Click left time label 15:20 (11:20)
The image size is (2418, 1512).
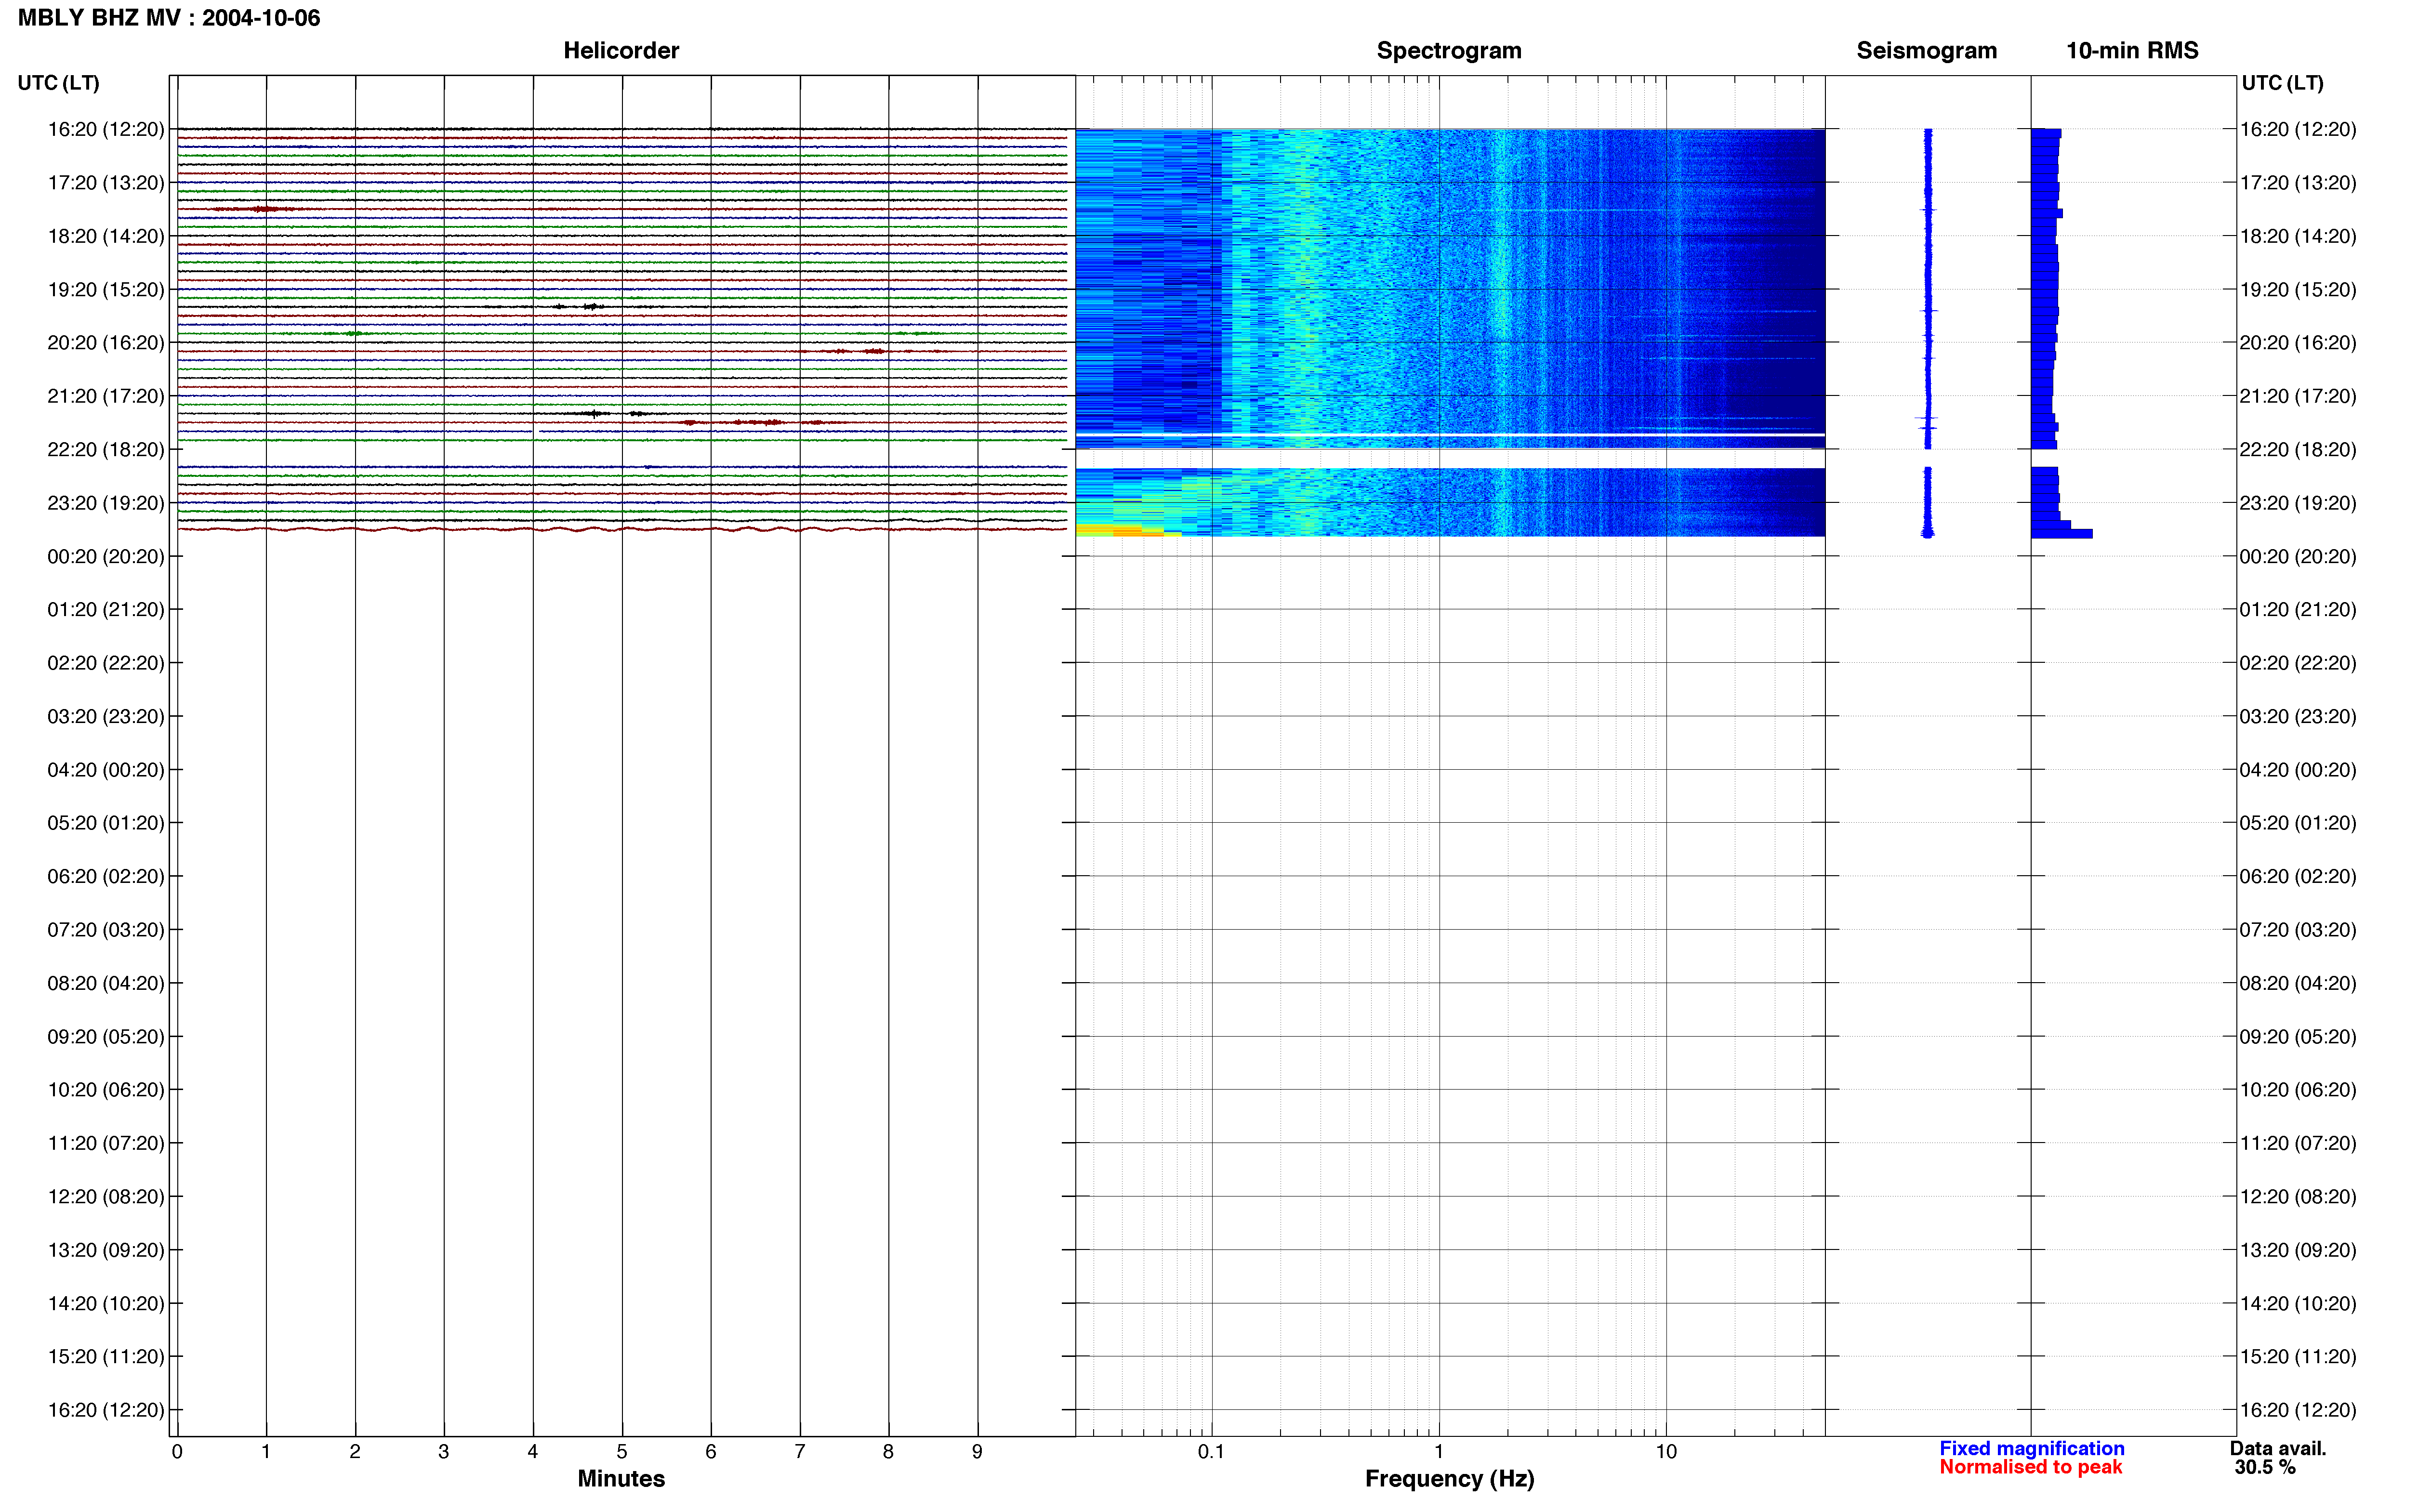(x=106, y=1357)
